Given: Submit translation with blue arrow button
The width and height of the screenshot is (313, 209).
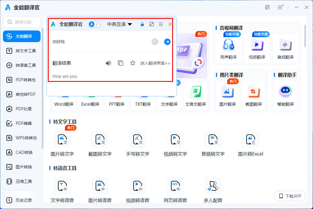Looking at the screenshot, I should tap(167, 42).
